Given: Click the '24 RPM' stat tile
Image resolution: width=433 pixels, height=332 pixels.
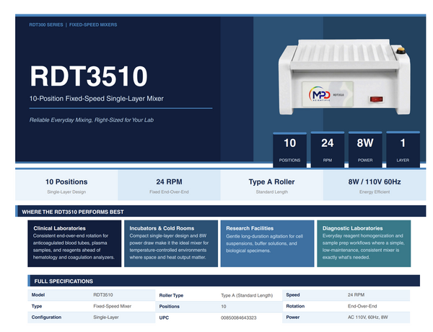Looking at the screenshot, I should [328, 150].
